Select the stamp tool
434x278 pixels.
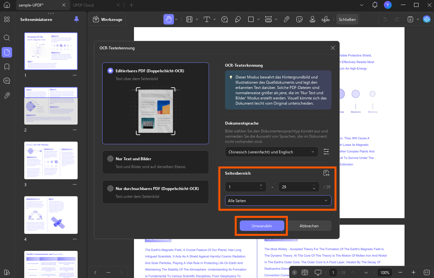[x=312, y=19]
